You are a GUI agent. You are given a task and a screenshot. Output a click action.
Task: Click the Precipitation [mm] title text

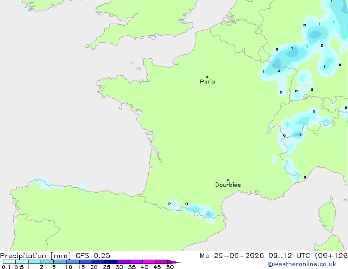click(35, 256)
